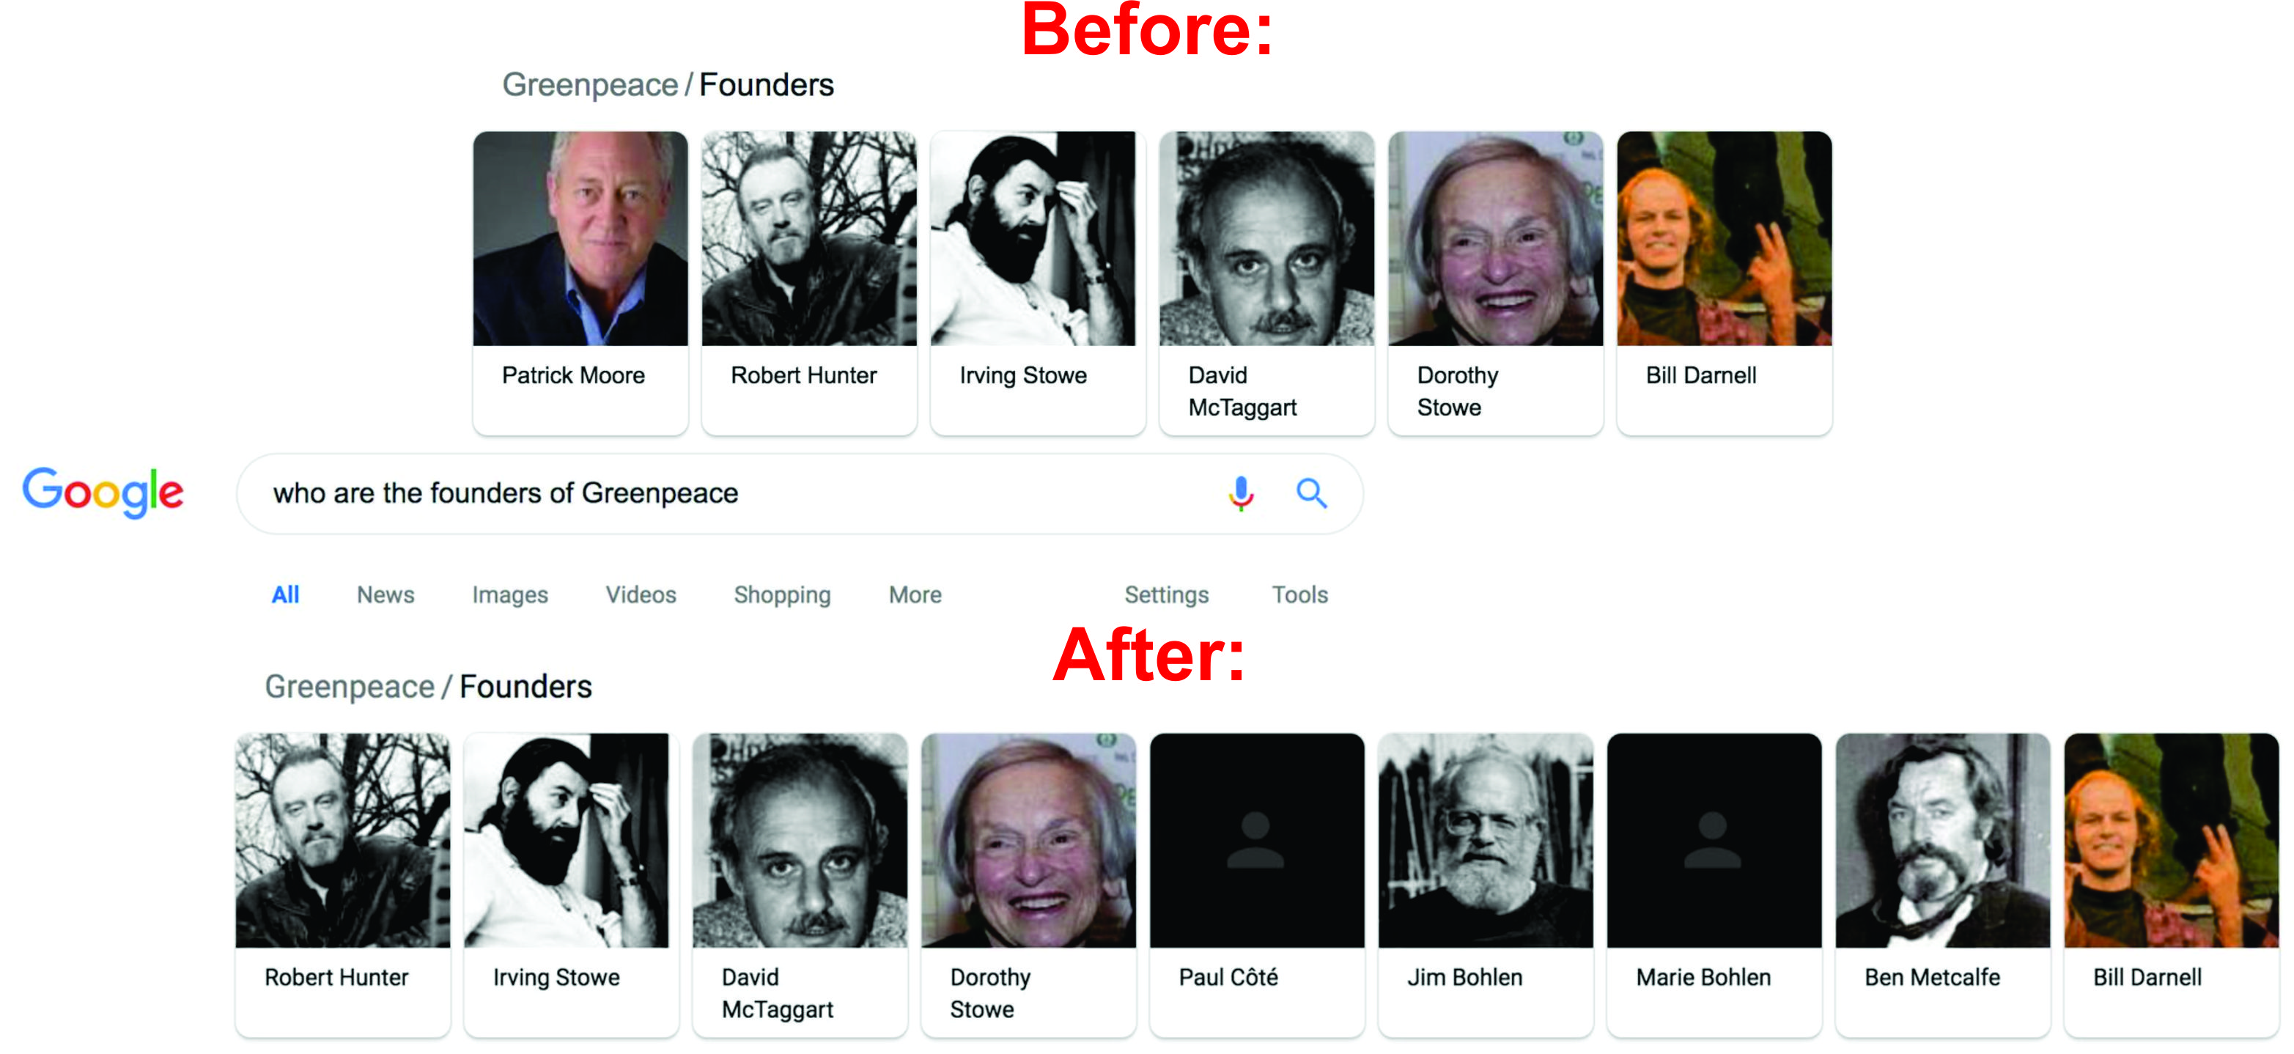Select Marie Bohlen placeholder avatar card
The height and width of the screenshot is (1054, 2294).
1714,885
